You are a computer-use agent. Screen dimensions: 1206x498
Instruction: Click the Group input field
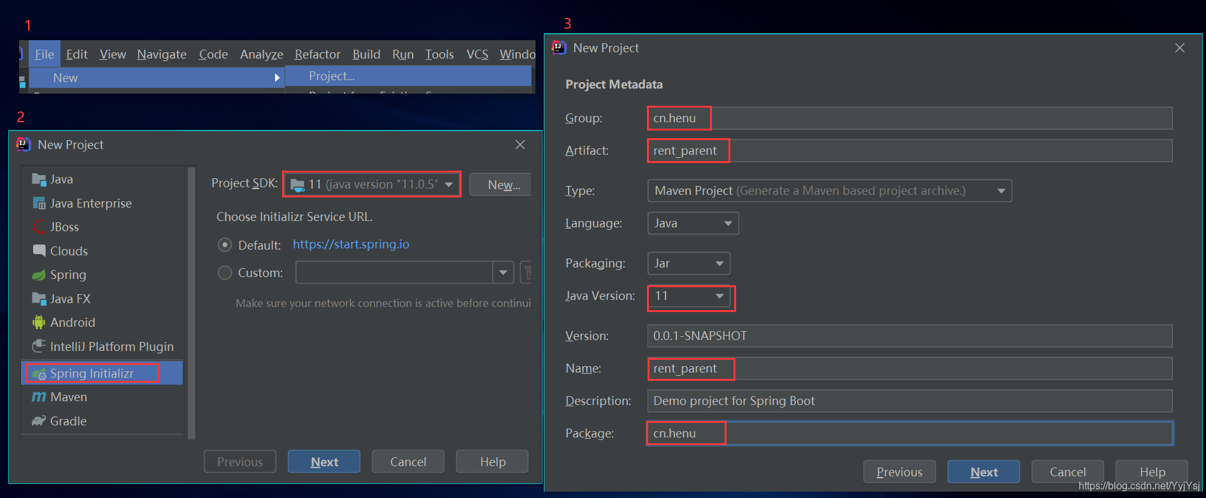[x=910, y=118]
